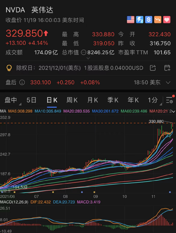Screen dimensions: 176x233
Task: Tap the MACD:3.419 value
Action: click(89, 202)
